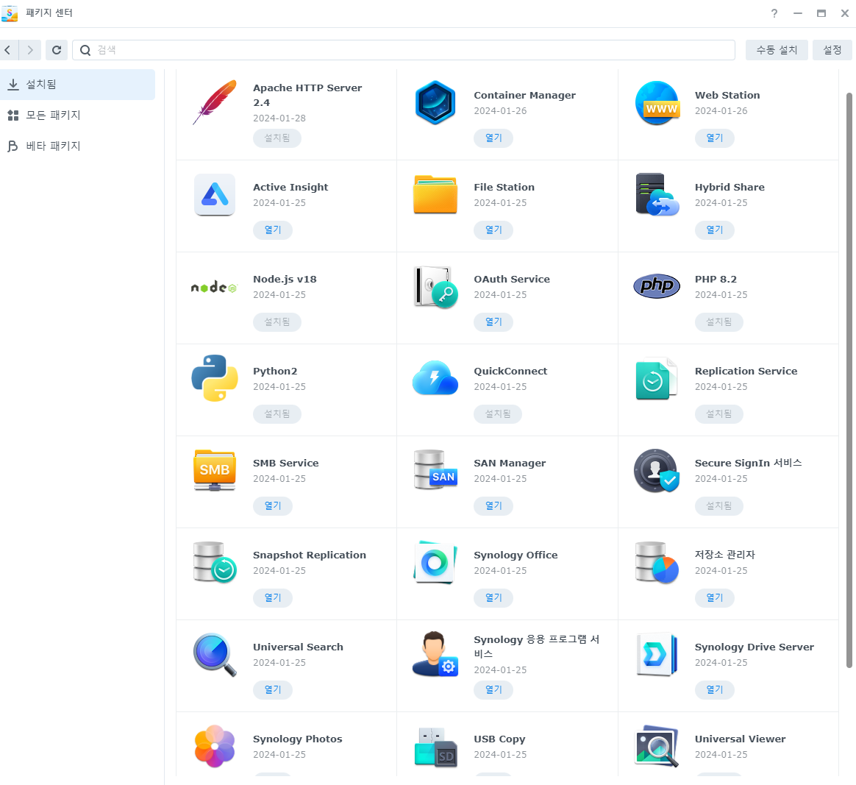
Task: Click the Synology 응용 프로그램 서비스 icon
Action: 435,654
